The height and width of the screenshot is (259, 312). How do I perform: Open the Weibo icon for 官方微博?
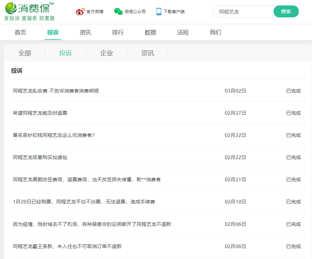(x=80, y=12)
